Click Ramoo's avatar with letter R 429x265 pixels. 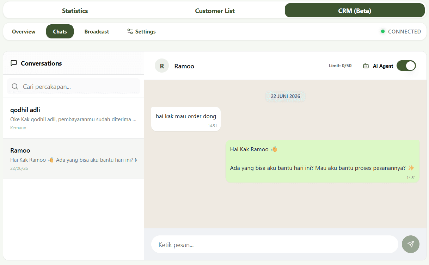pos(162,66)
